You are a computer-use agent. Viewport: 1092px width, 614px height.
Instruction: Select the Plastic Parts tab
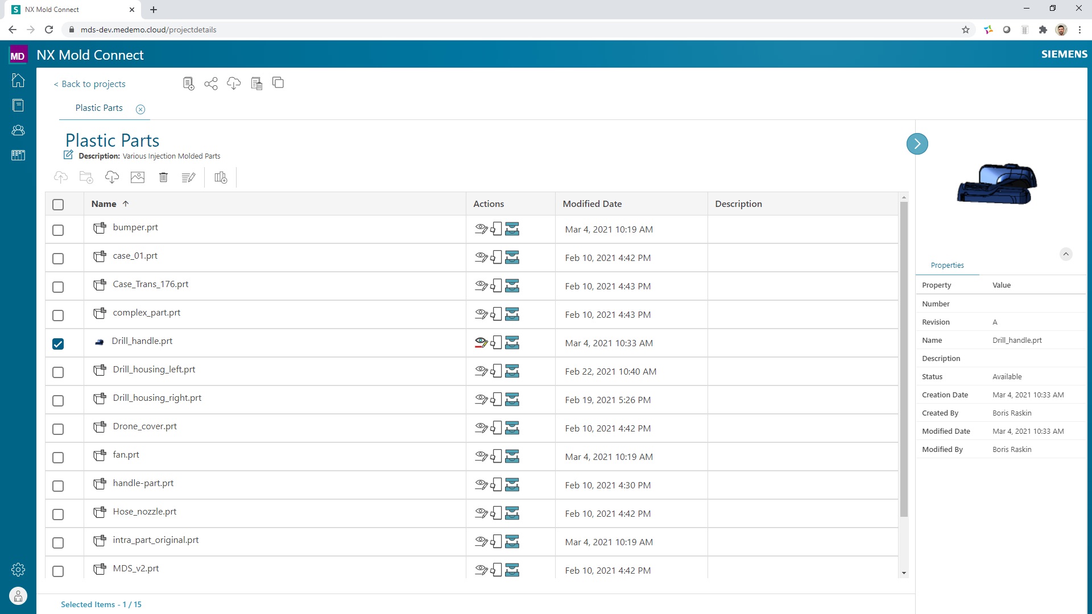pos(99,108)
